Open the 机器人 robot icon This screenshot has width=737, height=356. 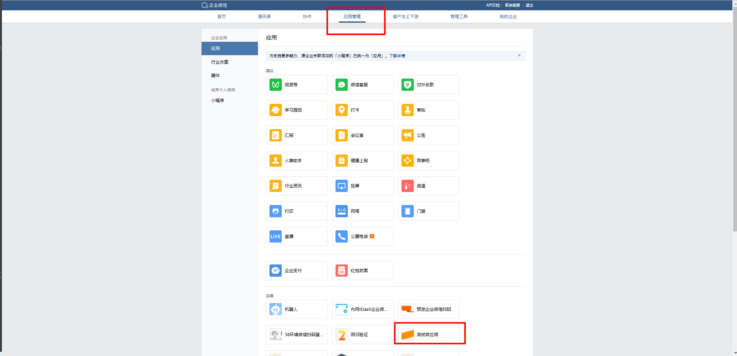pyautogui.click(x=275, y=309)
